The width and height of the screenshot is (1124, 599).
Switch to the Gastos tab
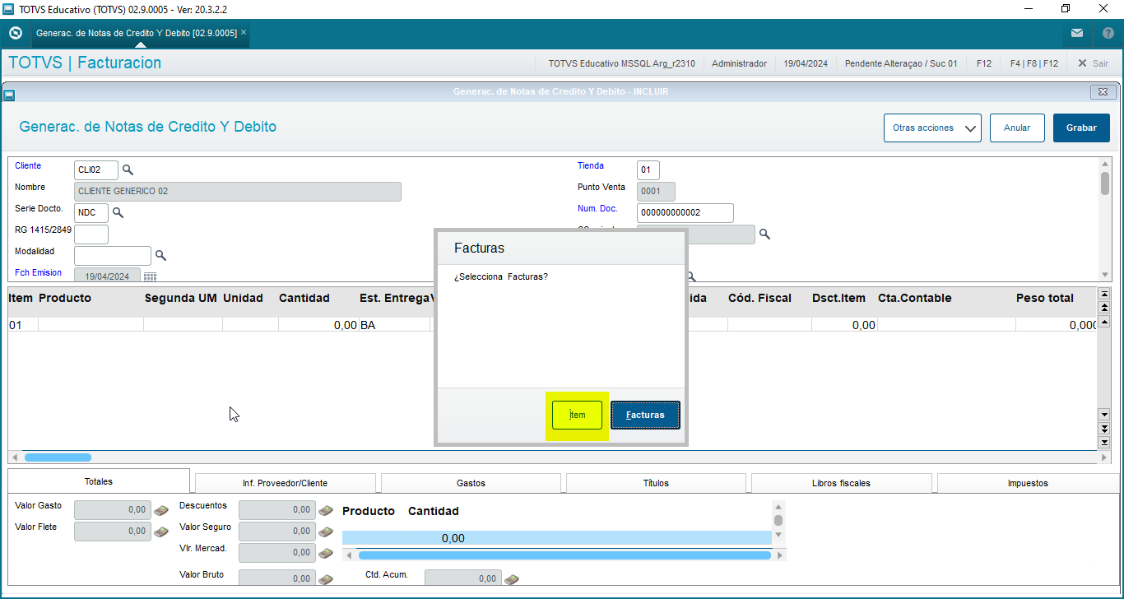click(471, 483)
